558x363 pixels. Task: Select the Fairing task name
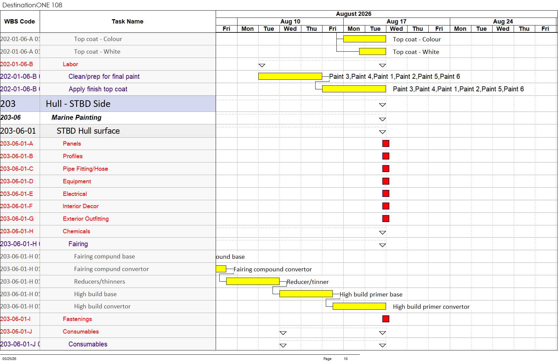click(78, 244)
